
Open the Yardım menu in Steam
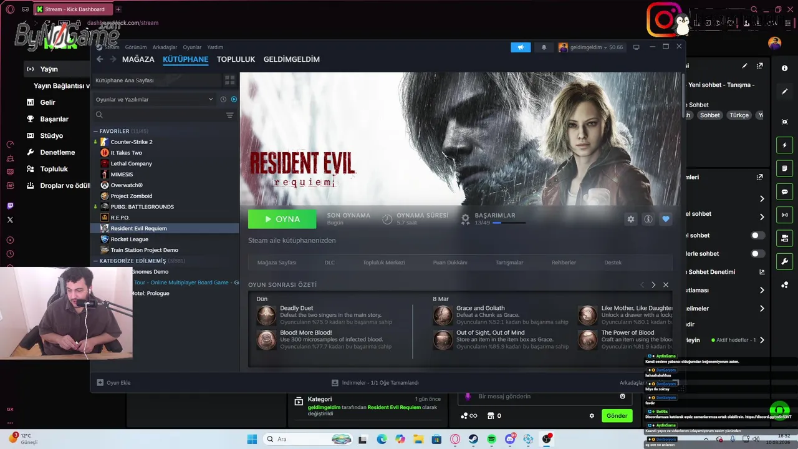coord(215,47)
